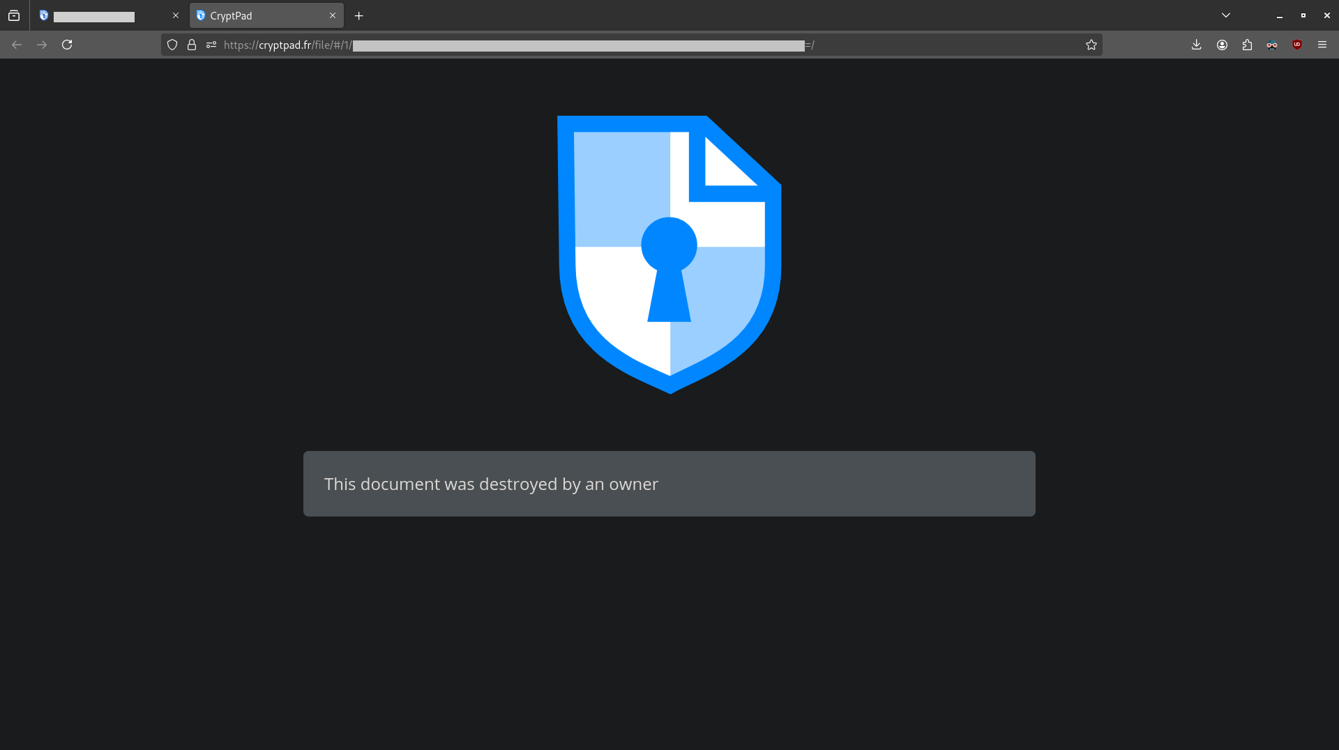Click the CryptPad shield logo

pos(669,254)
